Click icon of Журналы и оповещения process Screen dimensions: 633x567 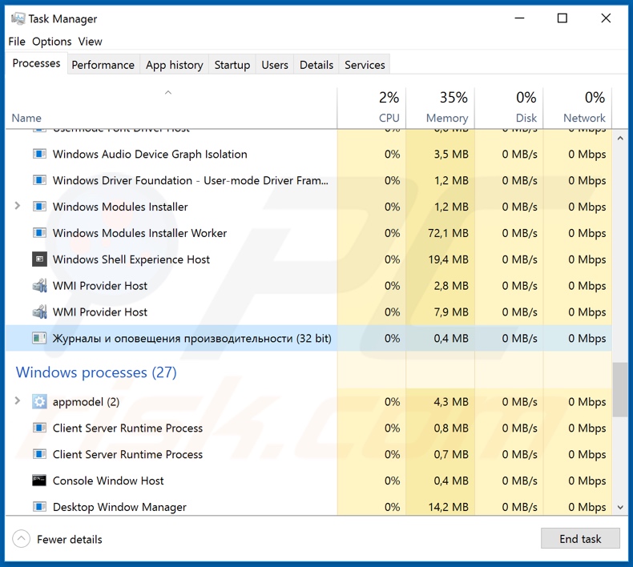coord(39,338)
